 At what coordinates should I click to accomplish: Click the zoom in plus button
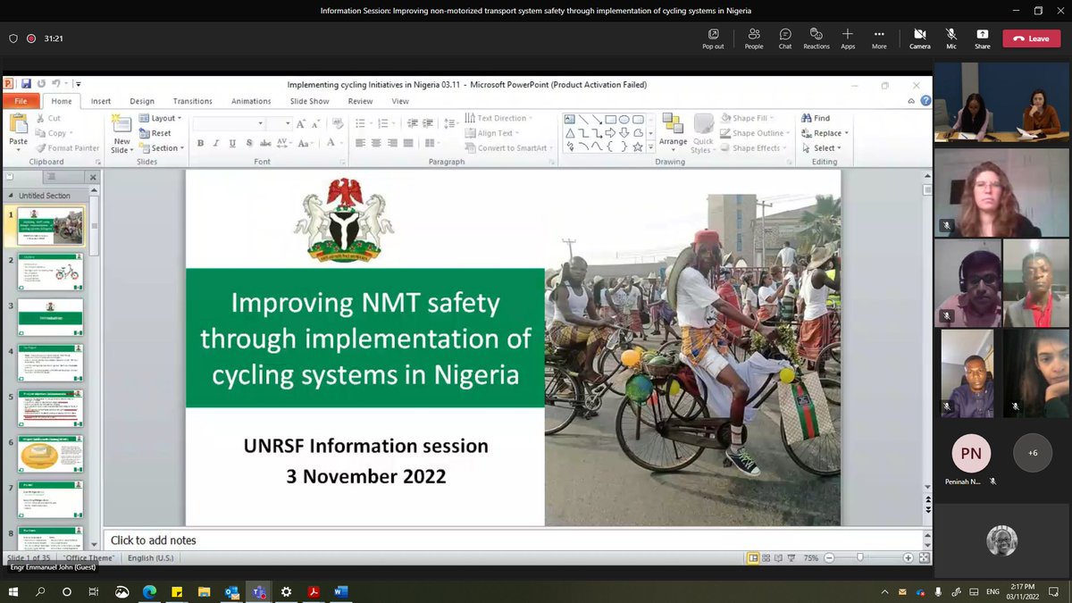click(x=908, y=557)
